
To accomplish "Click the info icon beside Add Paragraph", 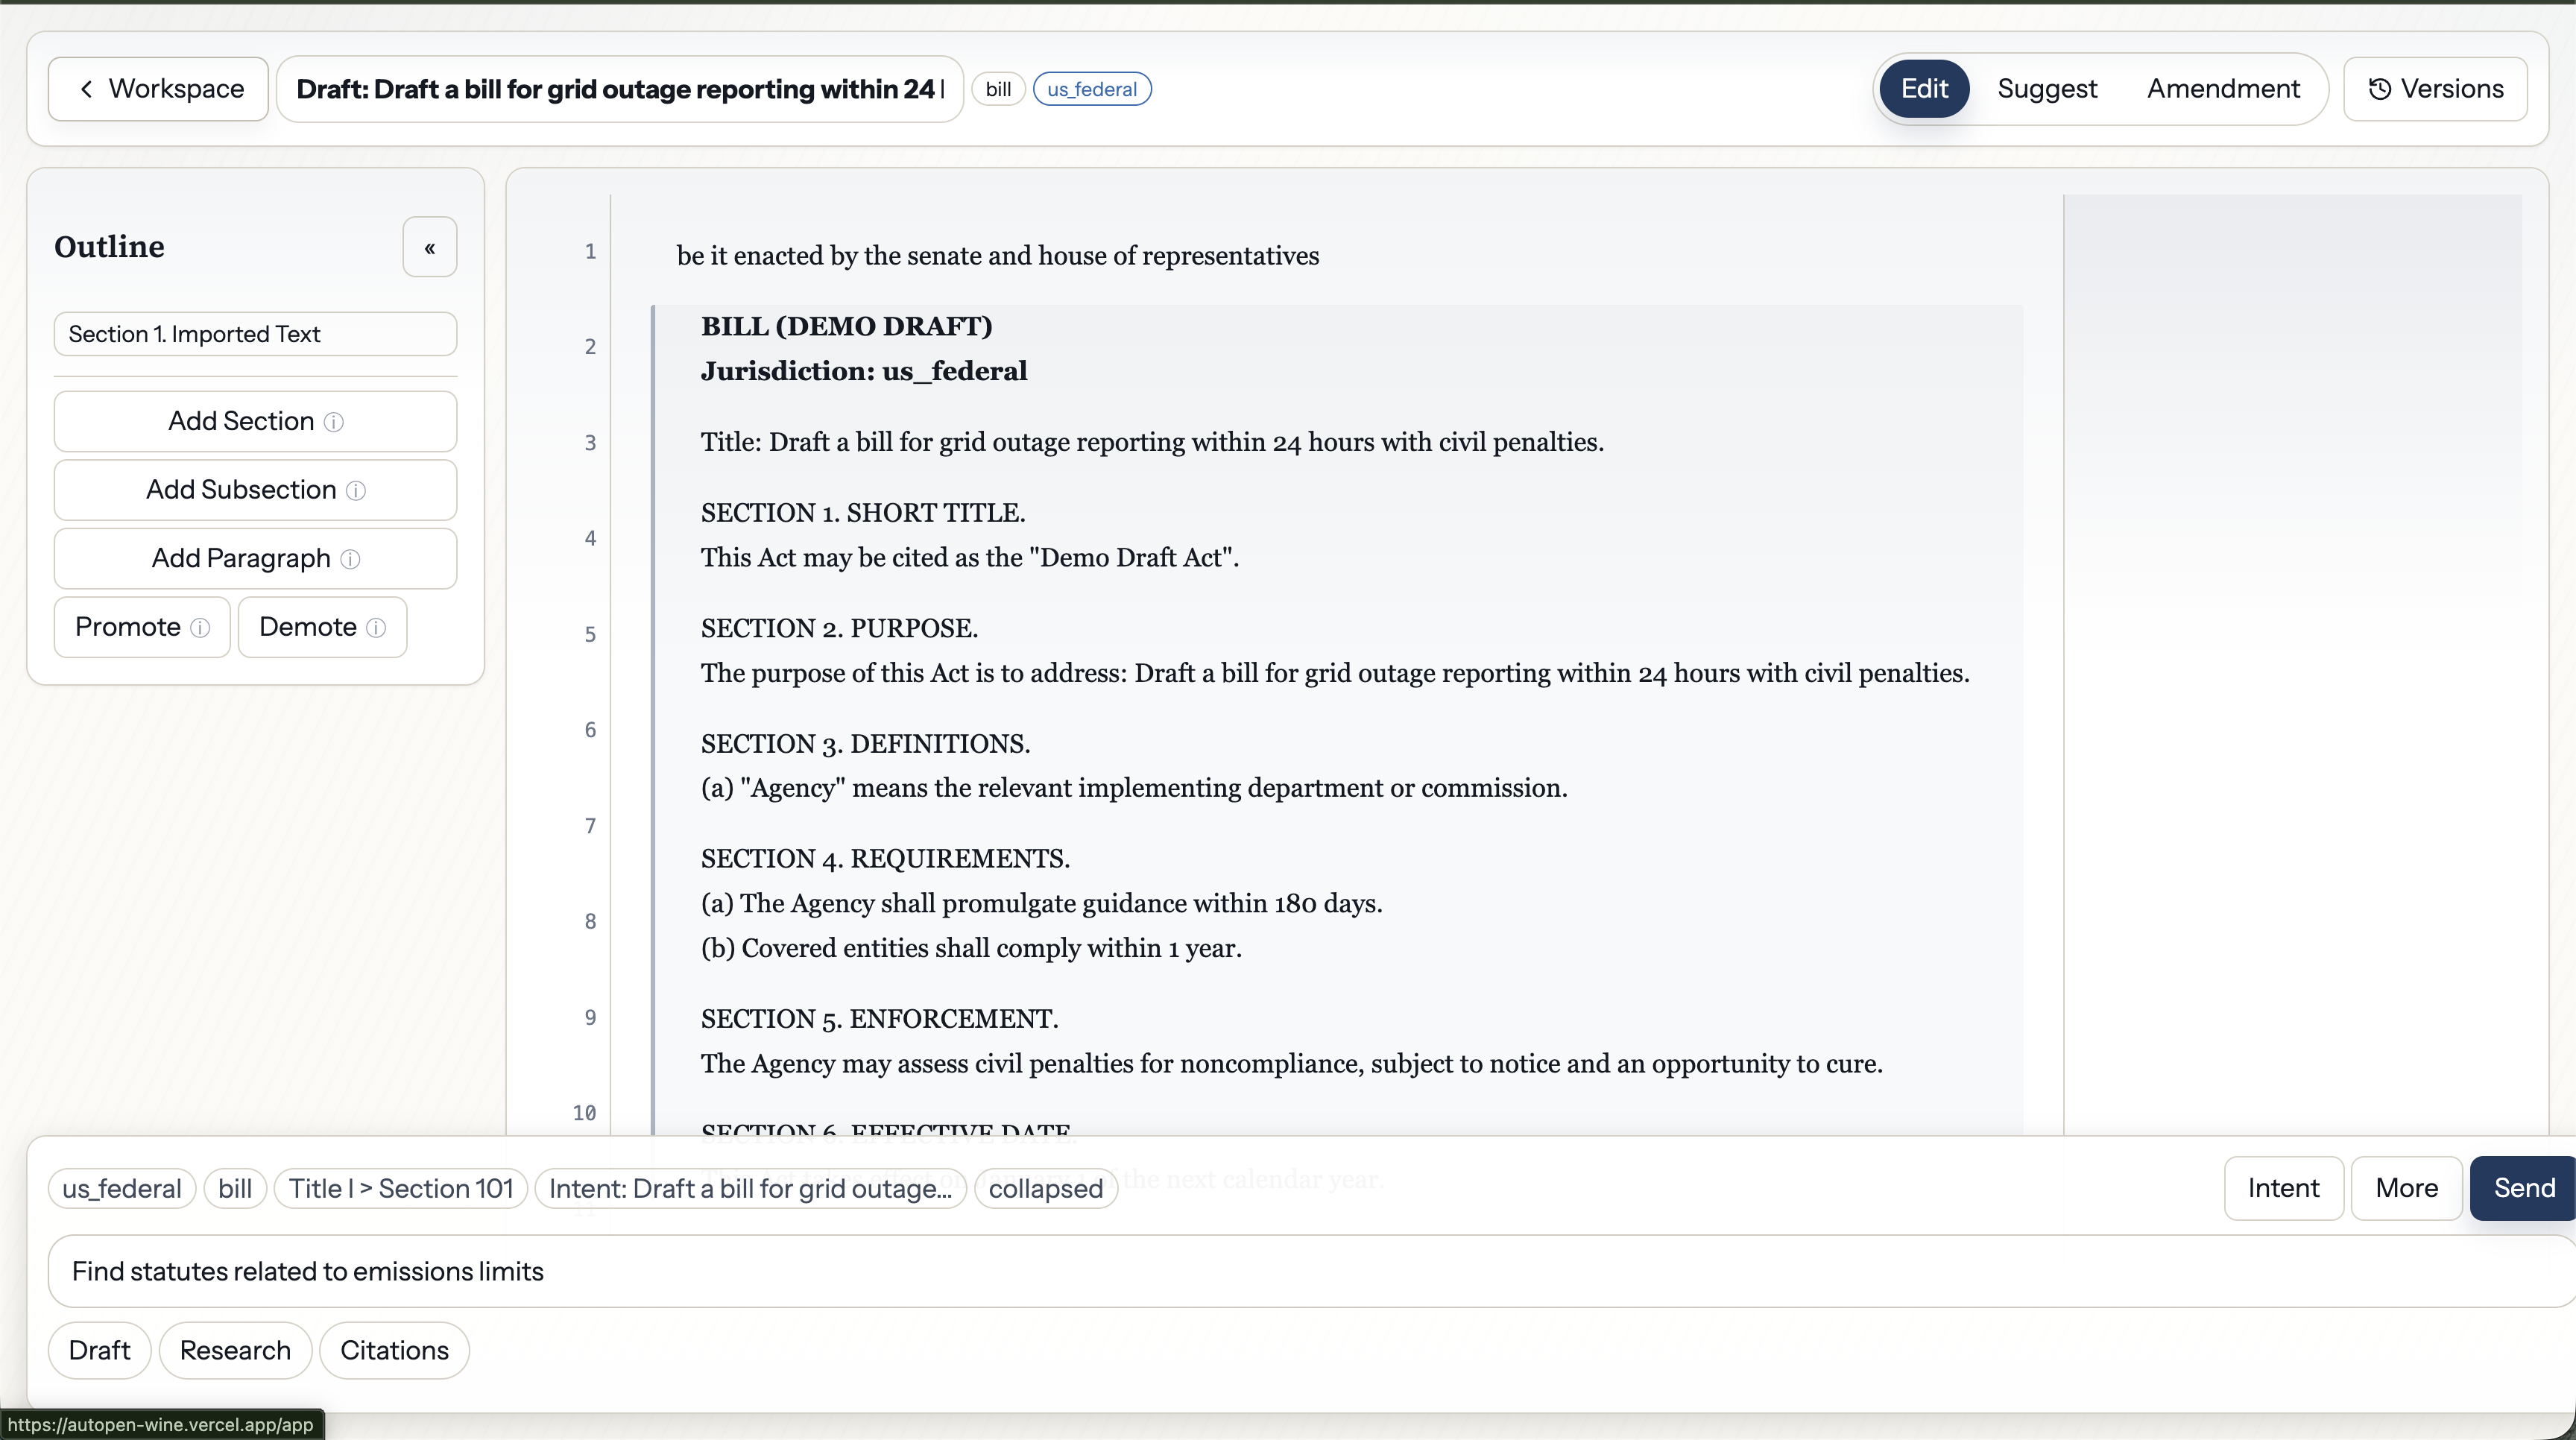I will click(350, 559).
